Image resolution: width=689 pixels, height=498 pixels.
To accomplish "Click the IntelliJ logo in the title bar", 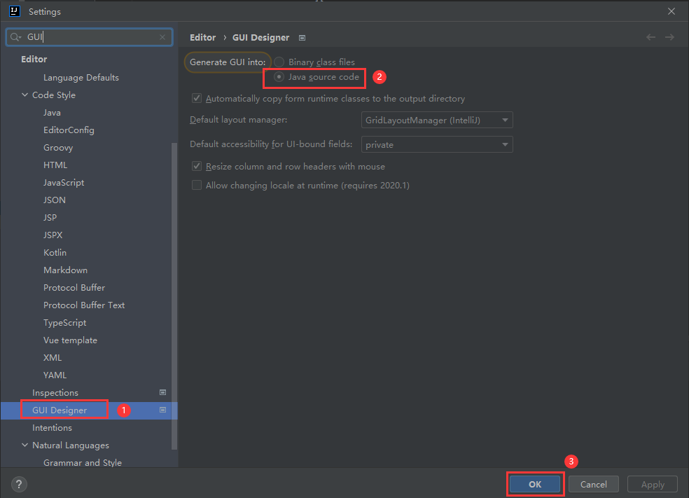I will coord(15,11).
